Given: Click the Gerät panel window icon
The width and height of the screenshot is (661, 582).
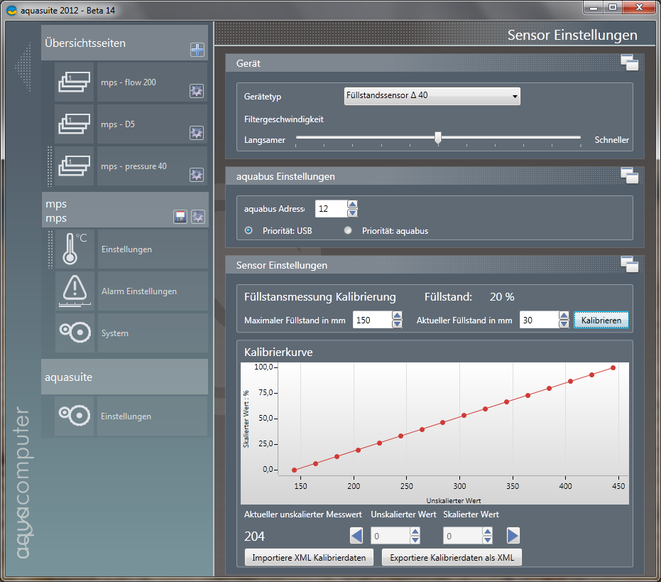Looking at the screenshot, I should tap(629, 63).
